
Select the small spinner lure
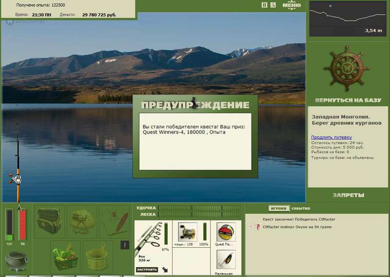(x=226, y=259)
